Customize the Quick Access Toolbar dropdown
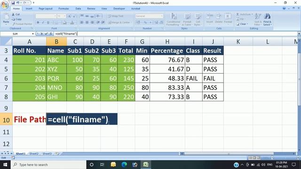301x169 pixels. (x=33, y=3)
